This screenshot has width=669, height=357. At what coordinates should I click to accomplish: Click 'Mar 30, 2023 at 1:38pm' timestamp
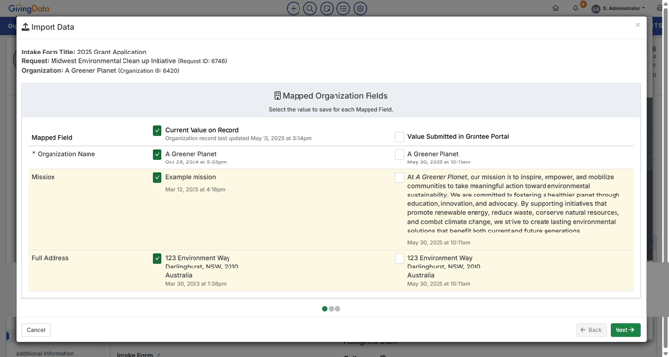[x=195, y=284]
